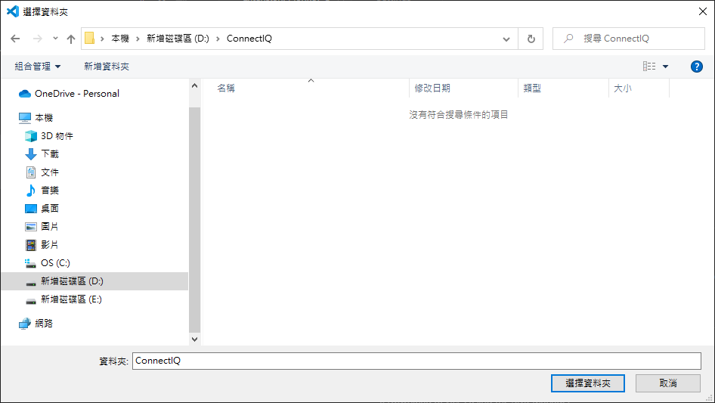The width and height of the screenshot is (715, 403).
Task: Open help with question mark icon
Action: [696, 67]
